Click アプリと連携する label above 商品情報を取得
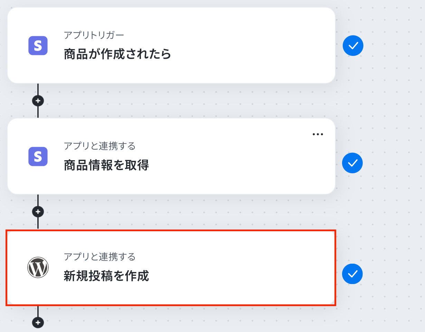 coord(100,146)
